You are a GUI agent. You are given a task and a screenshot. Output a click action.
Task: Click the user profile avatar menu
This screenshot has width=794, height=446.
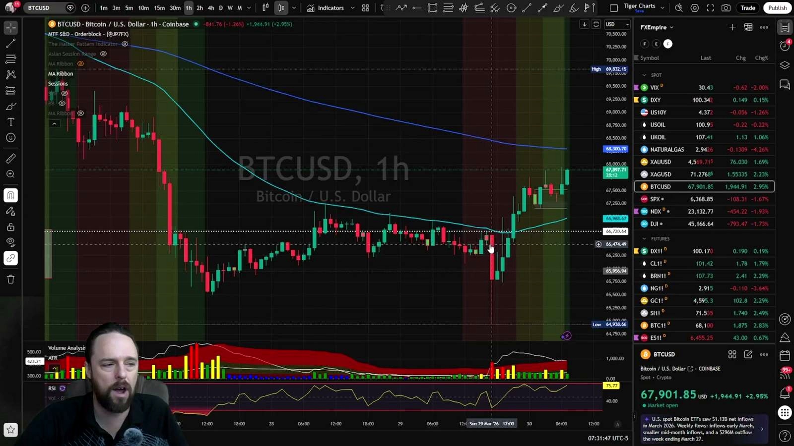click(x=11, y=8)
